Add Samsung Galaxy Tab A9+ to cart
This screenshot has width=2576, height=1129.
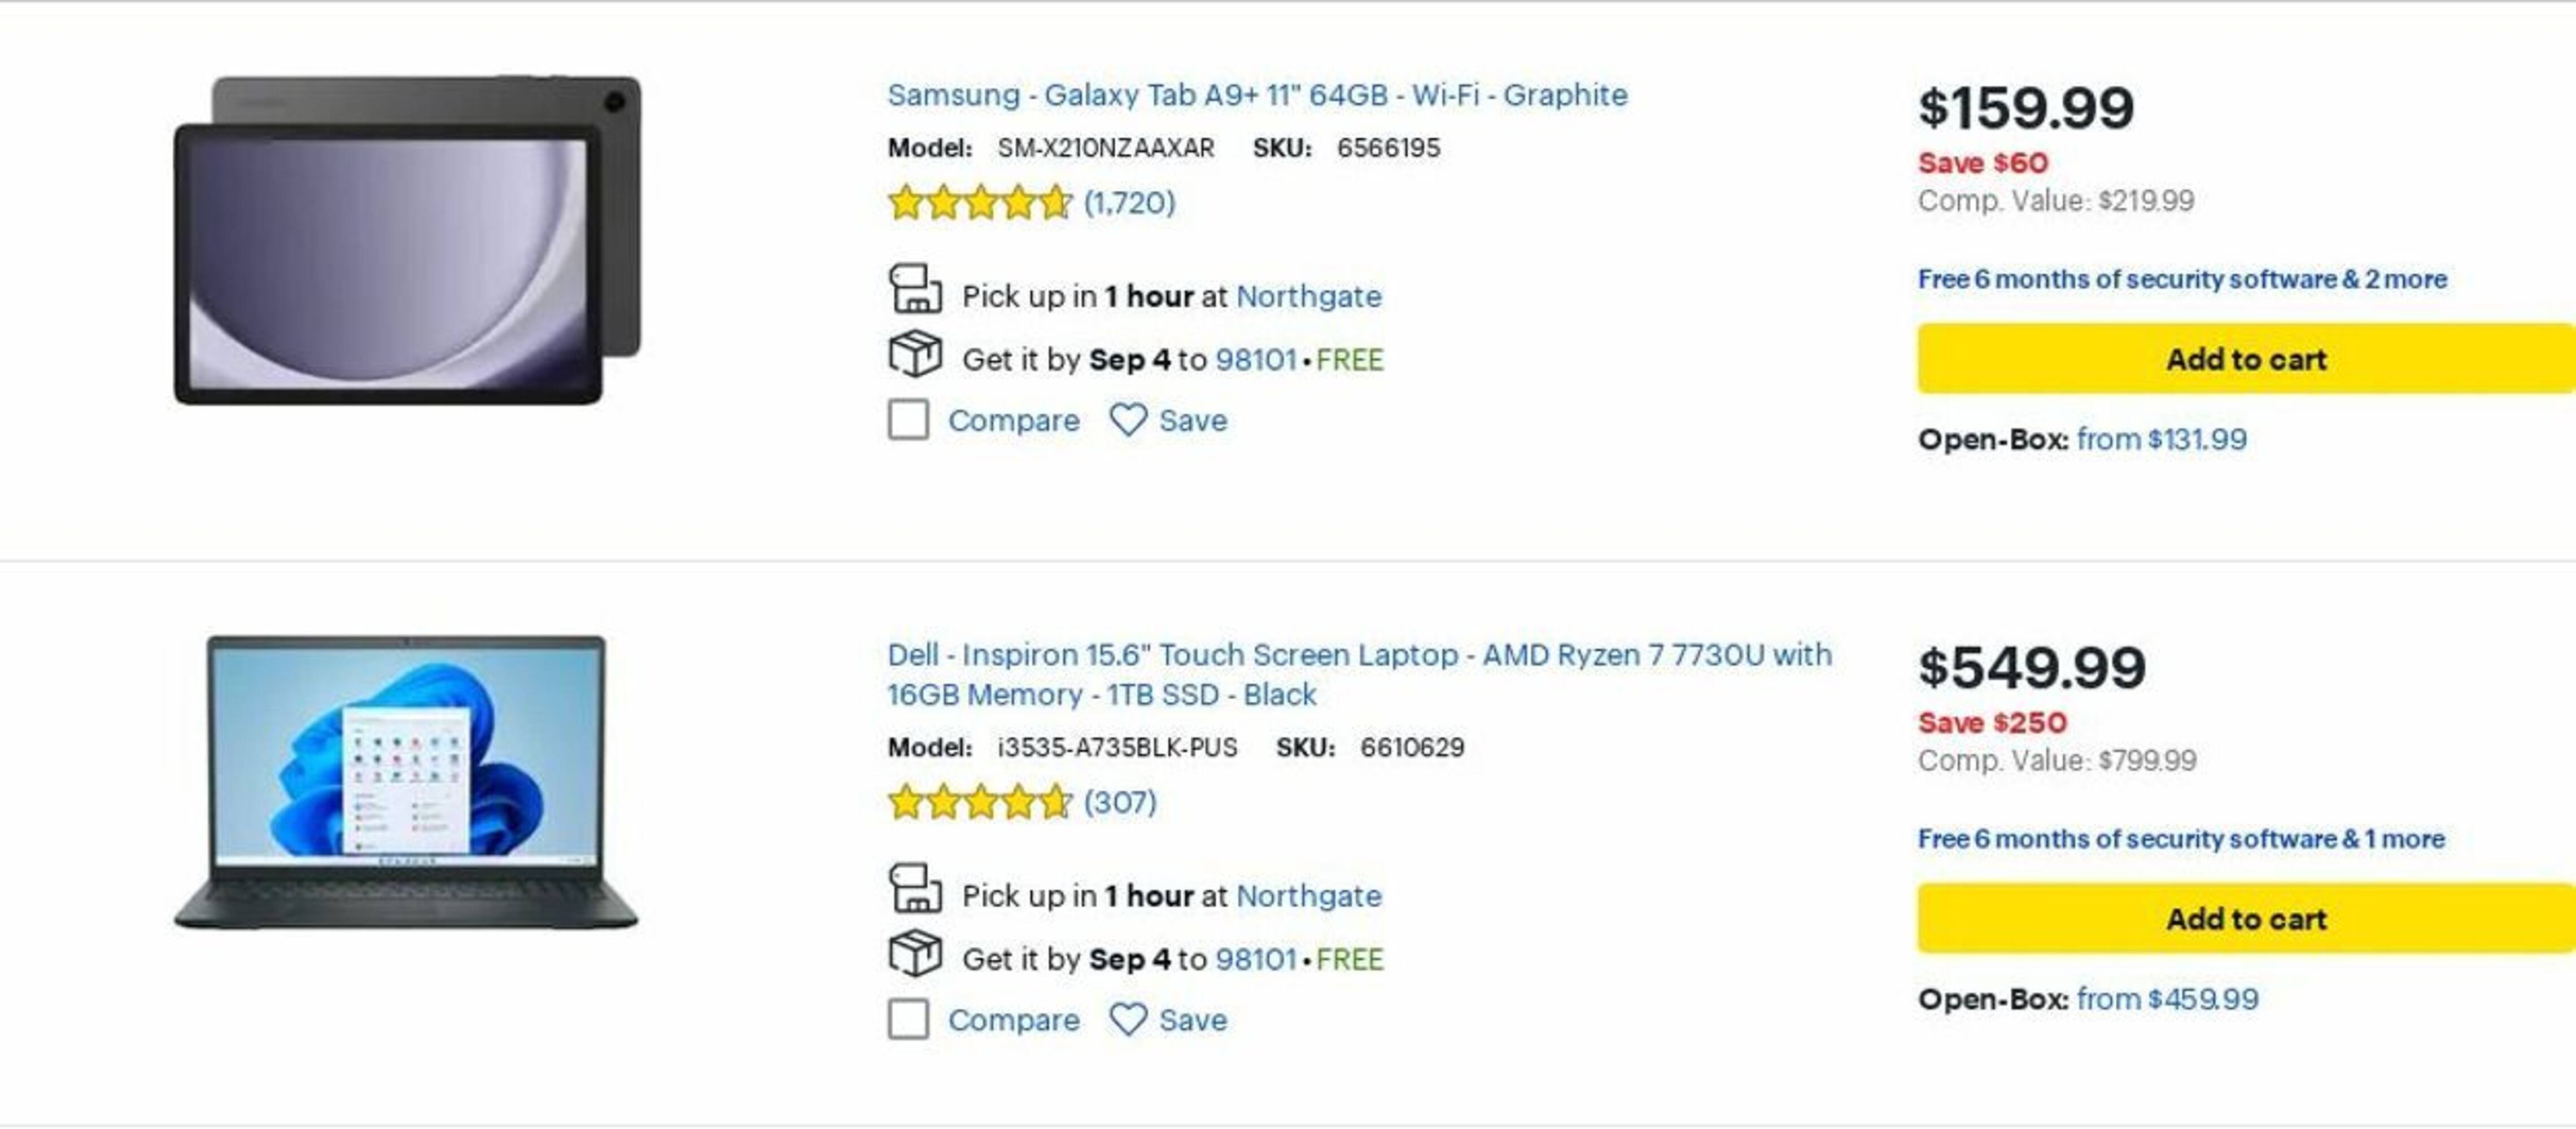2245,359
